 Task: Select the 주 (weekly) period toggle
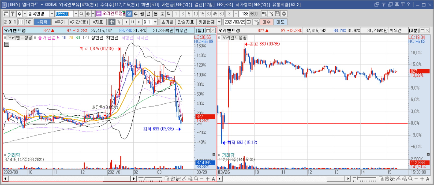(136, 14)
